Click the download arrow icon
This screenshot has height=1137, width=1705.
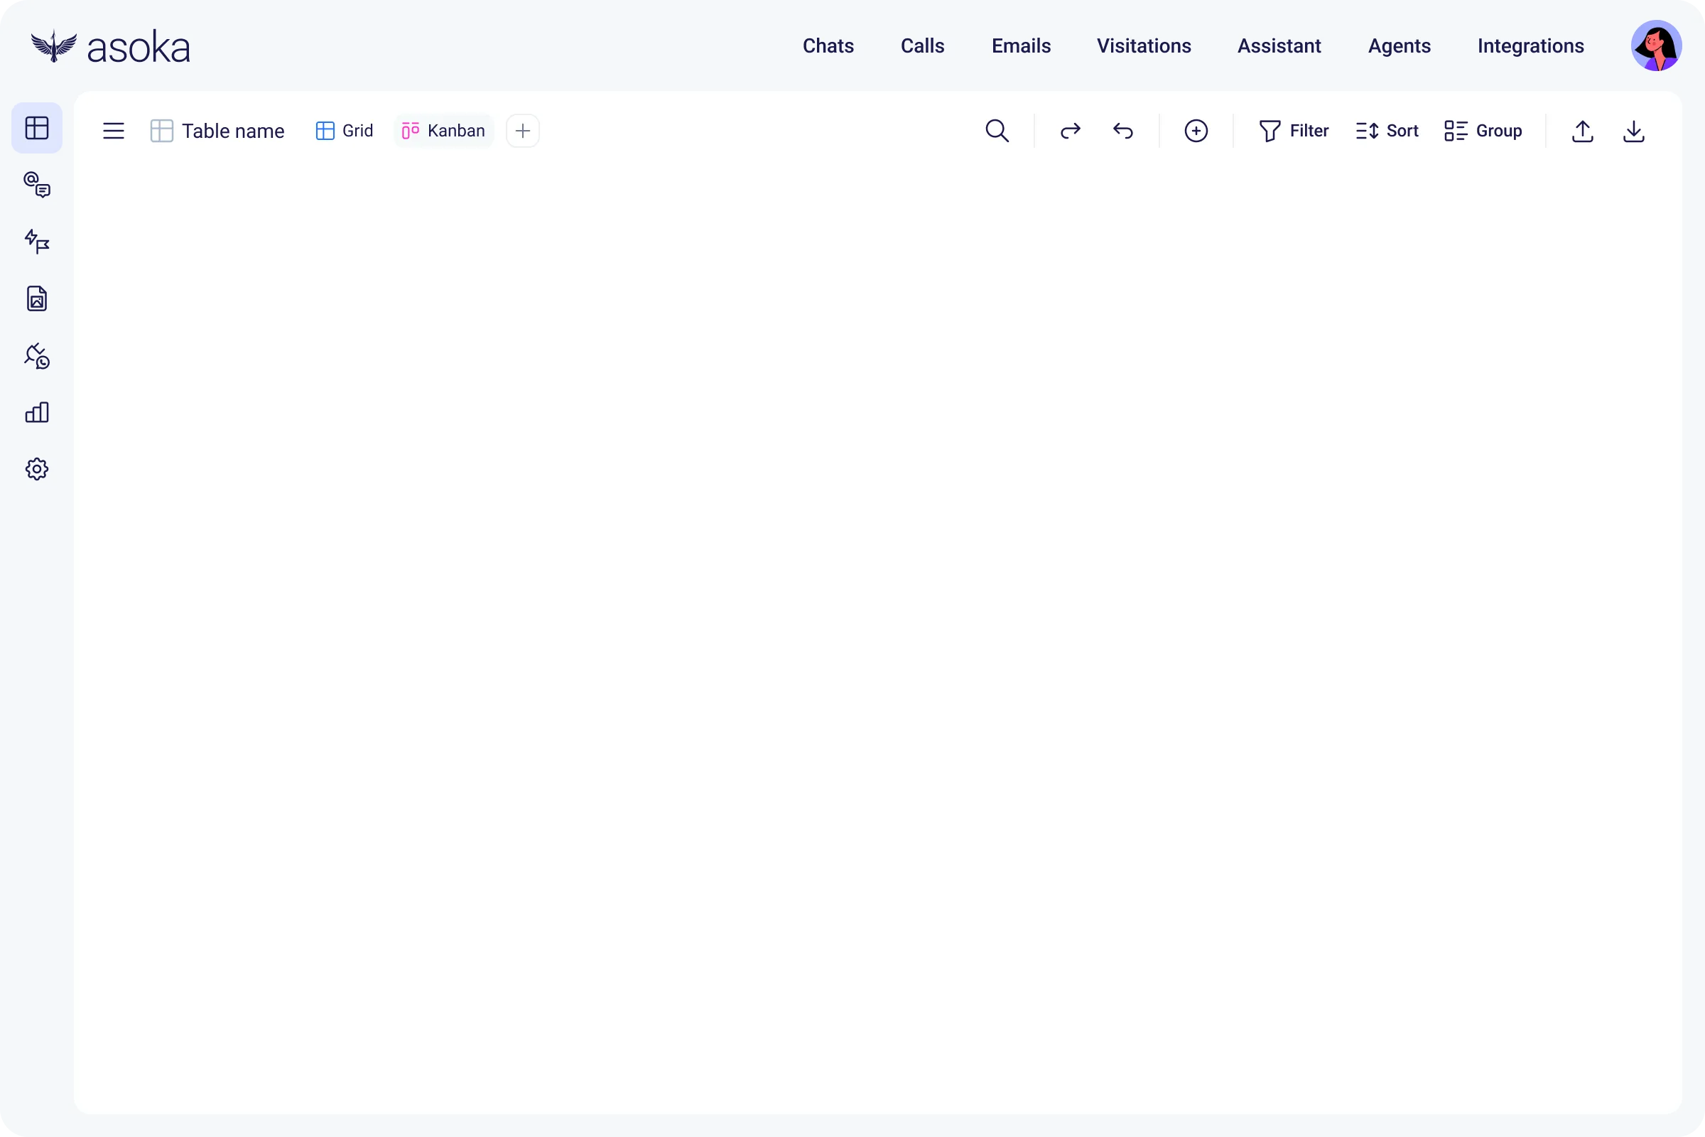(x=1634, y=131)
